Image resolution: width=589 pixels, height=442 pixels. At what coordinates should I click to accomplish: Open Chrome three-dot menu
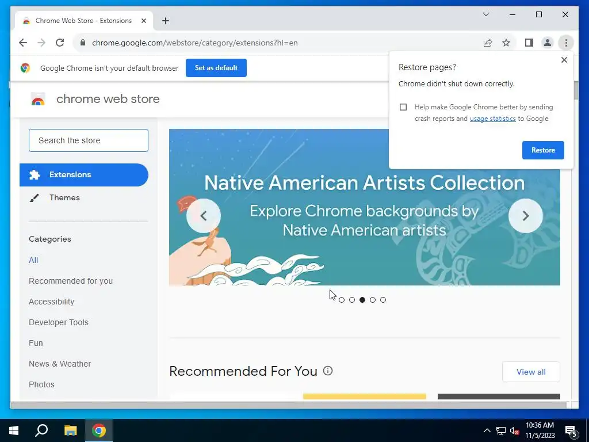pos(566,43)
